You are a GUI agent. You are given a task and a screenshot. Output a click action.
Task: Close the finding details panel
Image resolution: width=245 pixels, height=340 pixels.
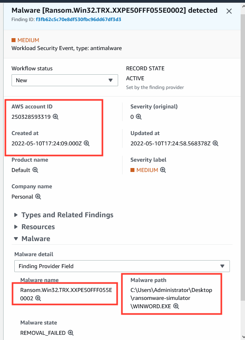point(229,11)
